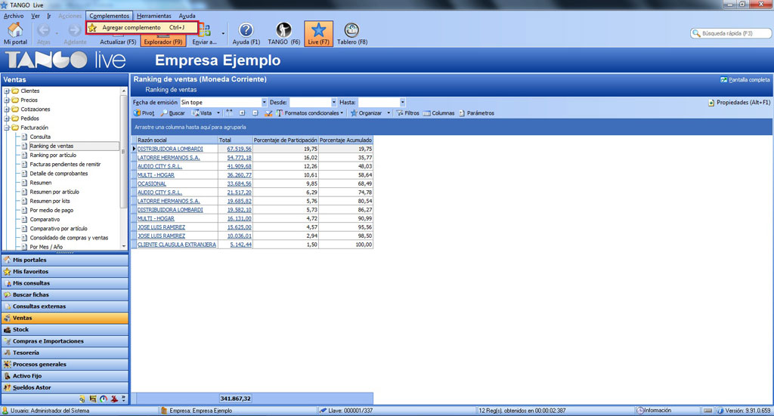Open Compras e Importaciones module
The width and height of the screenshot is (774, 416).
click(x=65, y=341)
